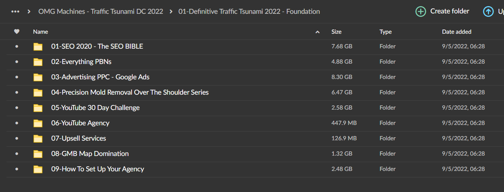Sort by the Type column header
The height and width of the screenshot is (192, 504).
point(386,32)
